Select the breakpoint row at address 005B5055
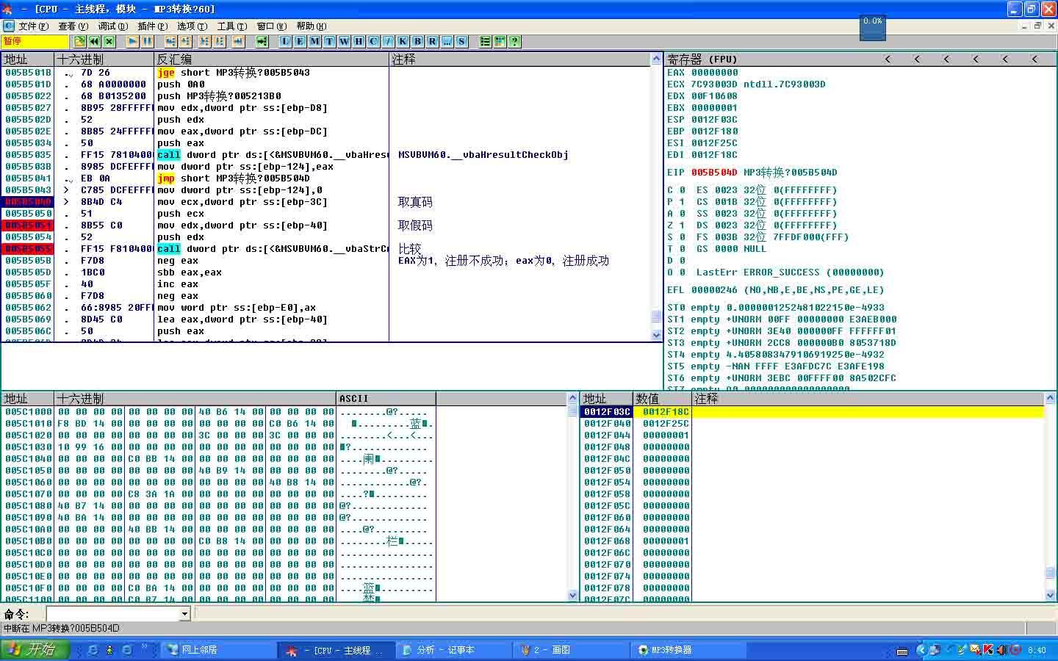This screenshot has width=1058, height=661. click(x=326, y=249)
